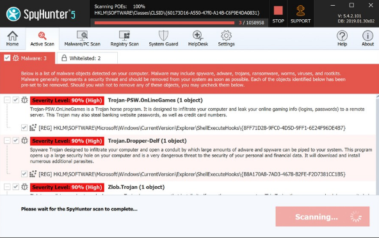Collapse the Trojan.Dropper-Delf group
The width and height of the screenshot is (379, 238).
pyautogui.click(x=7, y=140)
